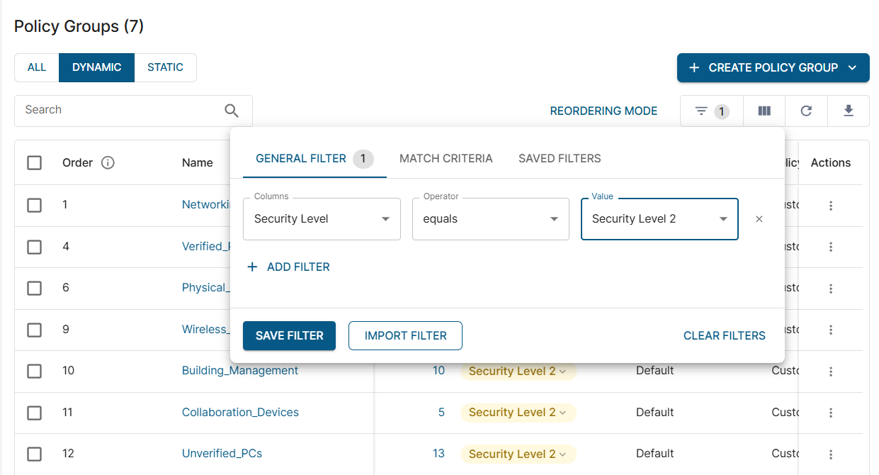
Task: Remove the Security Level filter row
Action: pos(759,219)
